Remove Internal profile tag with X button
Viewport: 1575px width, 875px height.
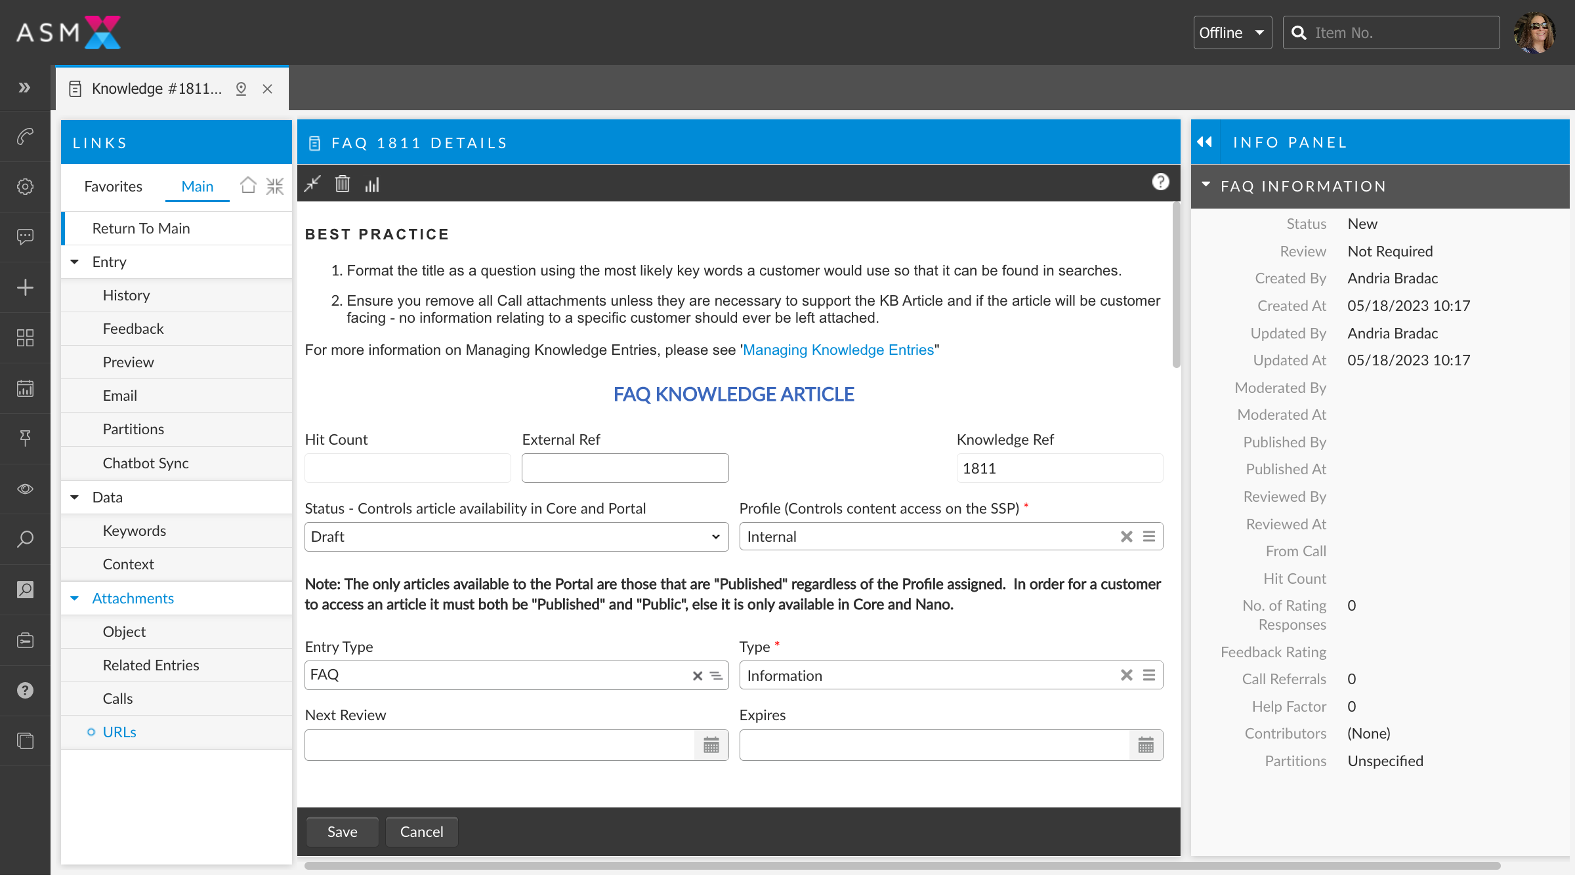1127,537
